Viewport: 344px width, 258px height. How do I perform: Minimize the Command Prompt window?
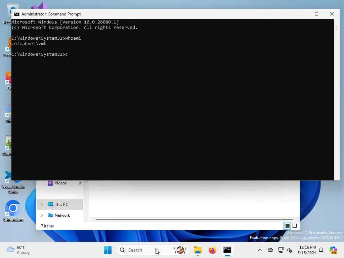pyautogui.click(x=301, y=14)
